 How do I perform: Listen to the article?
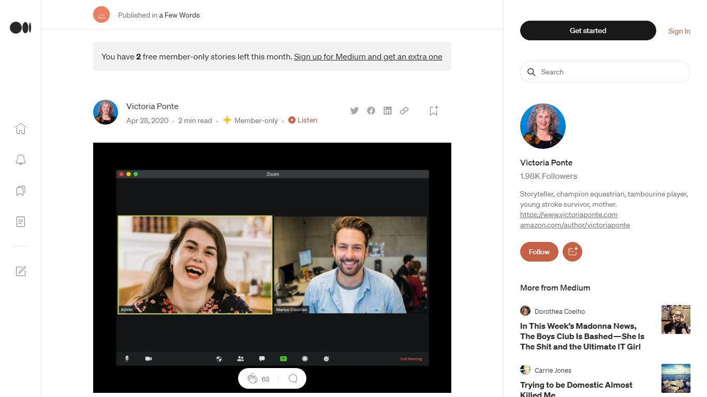click(303, 120)
